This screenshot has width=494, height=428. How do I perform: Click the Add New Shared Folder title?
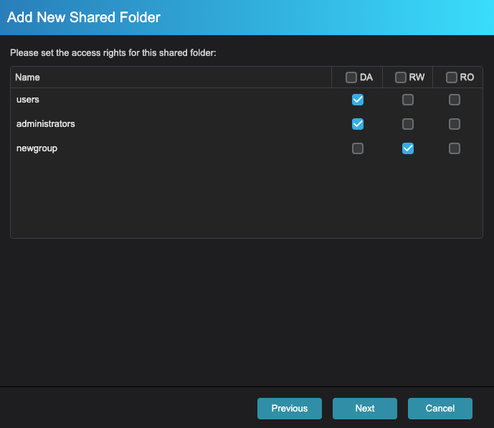point(84,17)
